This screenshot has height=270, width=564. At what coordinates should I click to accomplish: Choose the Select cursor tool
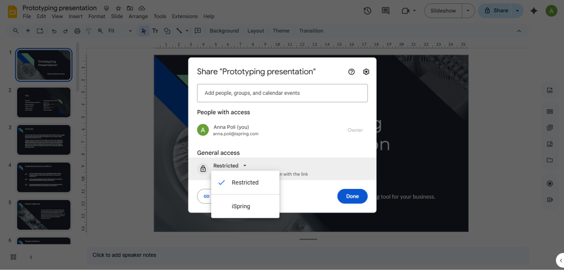[143, 31]
